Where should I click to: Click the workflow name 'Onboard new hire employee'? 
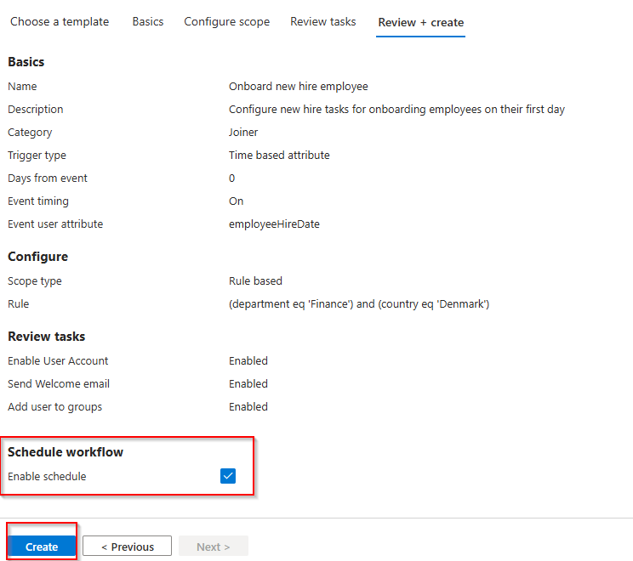pos(298,87)
